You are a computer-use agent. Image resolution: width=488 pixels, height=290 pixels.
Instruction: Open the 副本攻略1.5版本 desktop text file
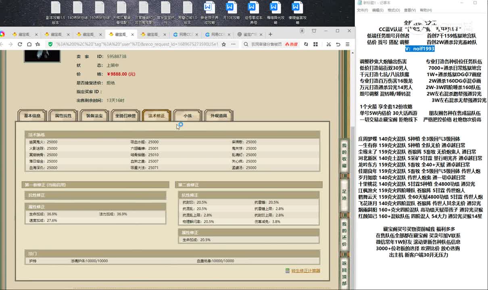(x=56, y=12)
